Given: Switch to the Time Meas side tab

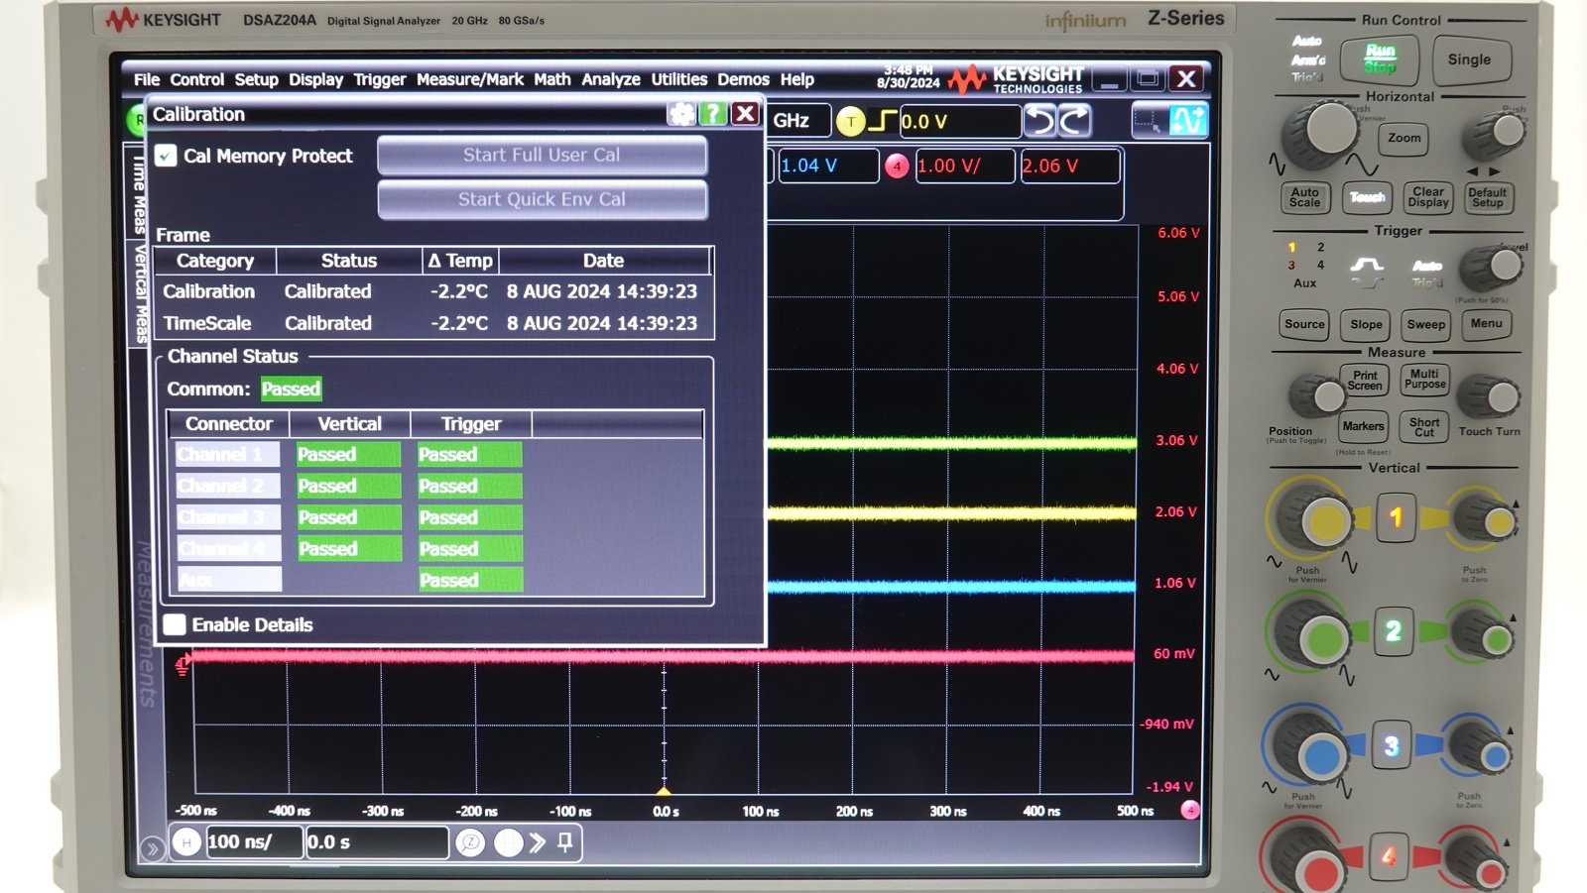Looking at the screenshot, I should click(140, 193).
